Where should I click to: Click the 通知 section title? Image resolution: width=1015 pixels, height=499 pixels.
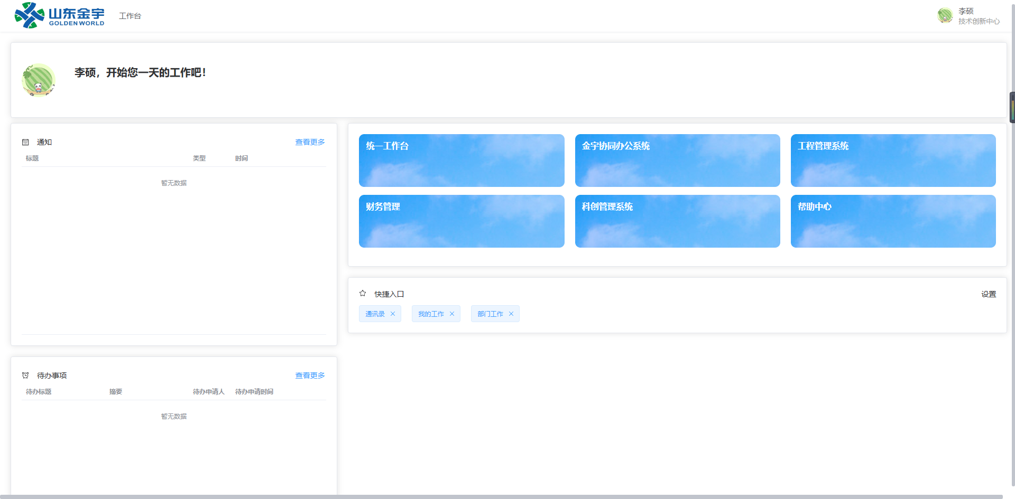click(x=44, y=142)
